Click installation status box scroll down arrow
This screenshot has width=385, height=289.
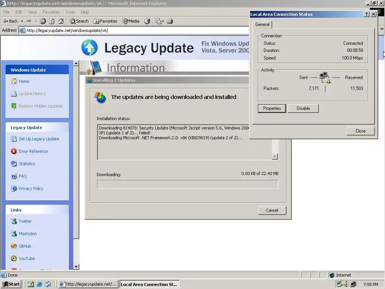275,157
